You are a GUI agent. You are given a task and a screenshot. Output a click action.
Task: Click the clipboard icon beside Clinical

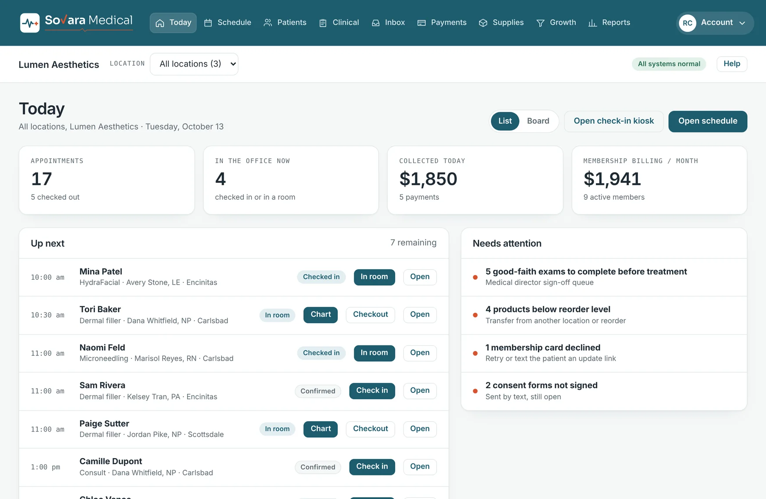pos(323,23)
